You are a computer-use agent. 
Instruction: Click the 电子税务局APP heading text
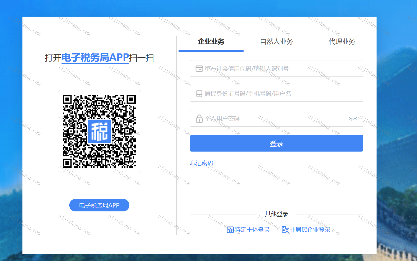click(95, 58)
